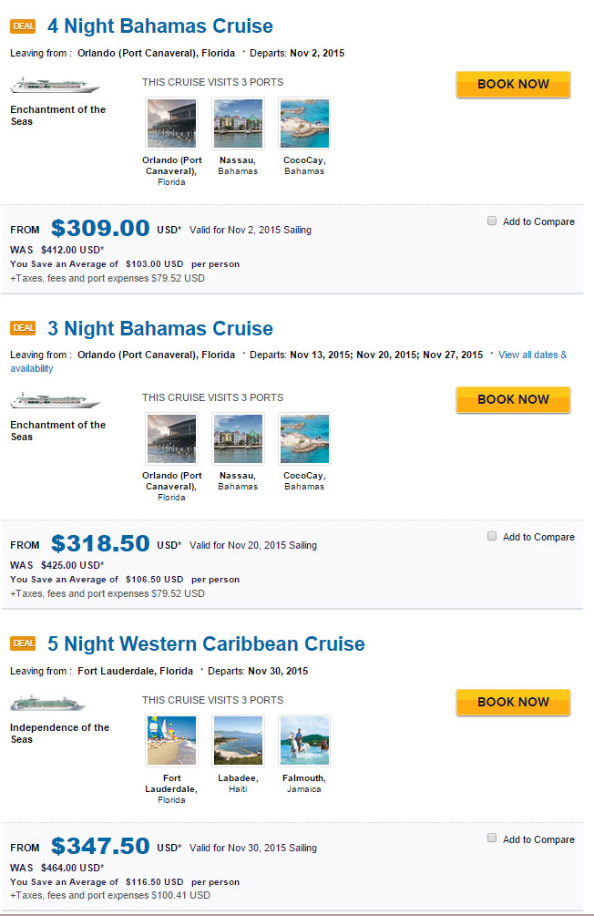
Task: Open the Fort Lauderdale, Florida port photo
Action: [171, 741]
